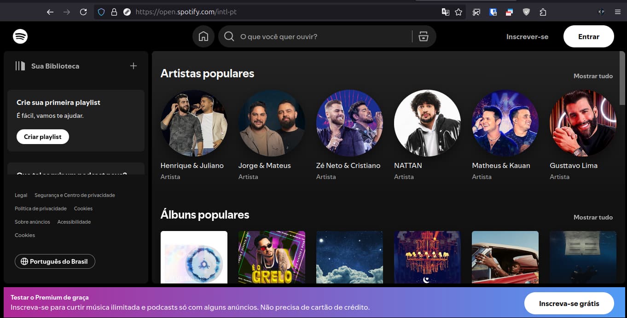Open the browser hamburger menu

[x=618, y=12]
